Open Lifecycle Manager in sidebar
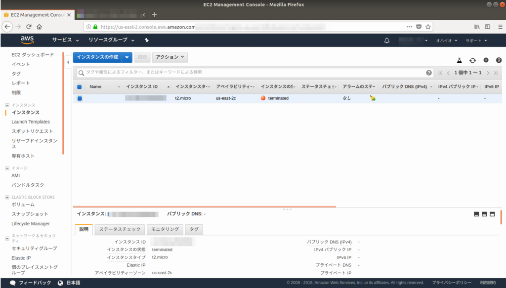Viewport: 506px width, 288px height. pos(31,224)
